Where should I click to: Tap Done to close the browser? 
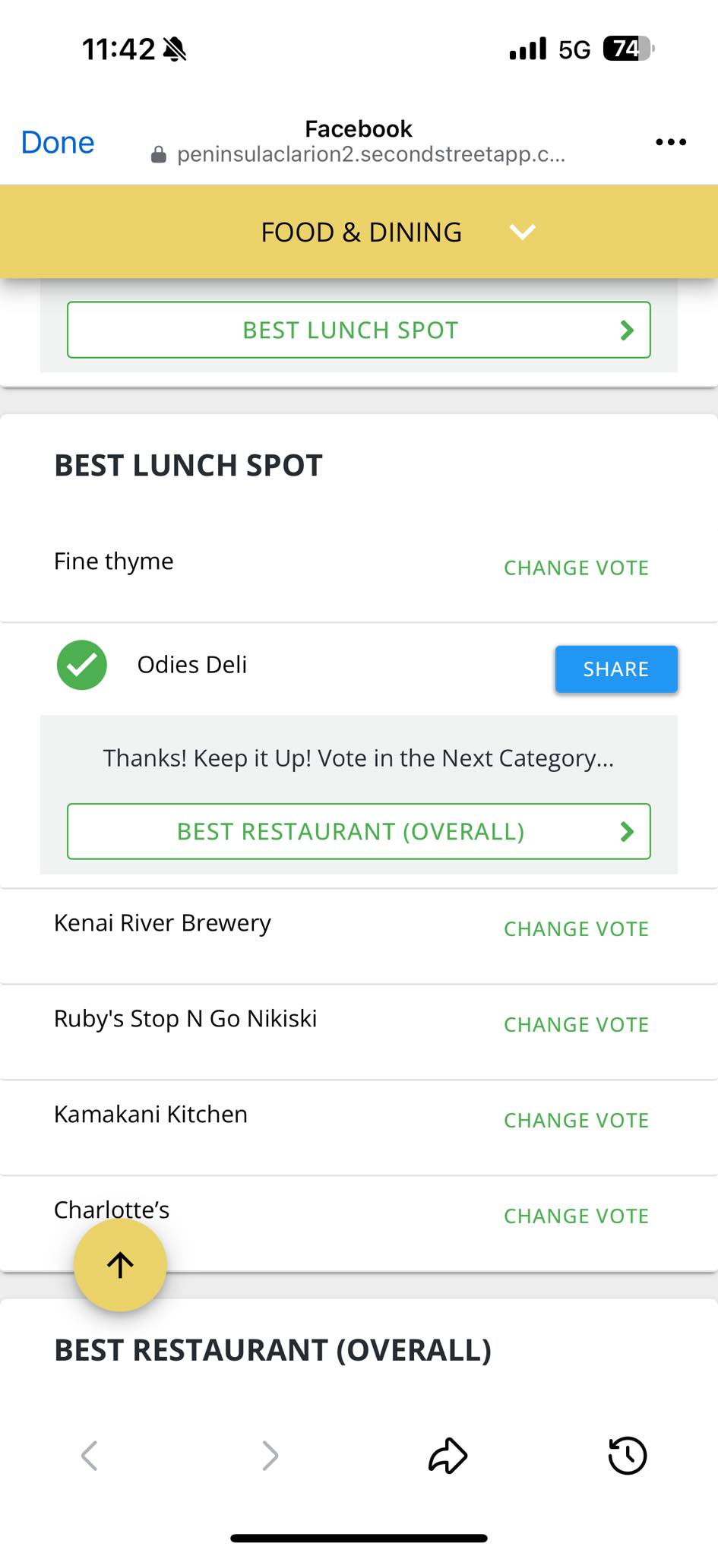click(58, 142)
